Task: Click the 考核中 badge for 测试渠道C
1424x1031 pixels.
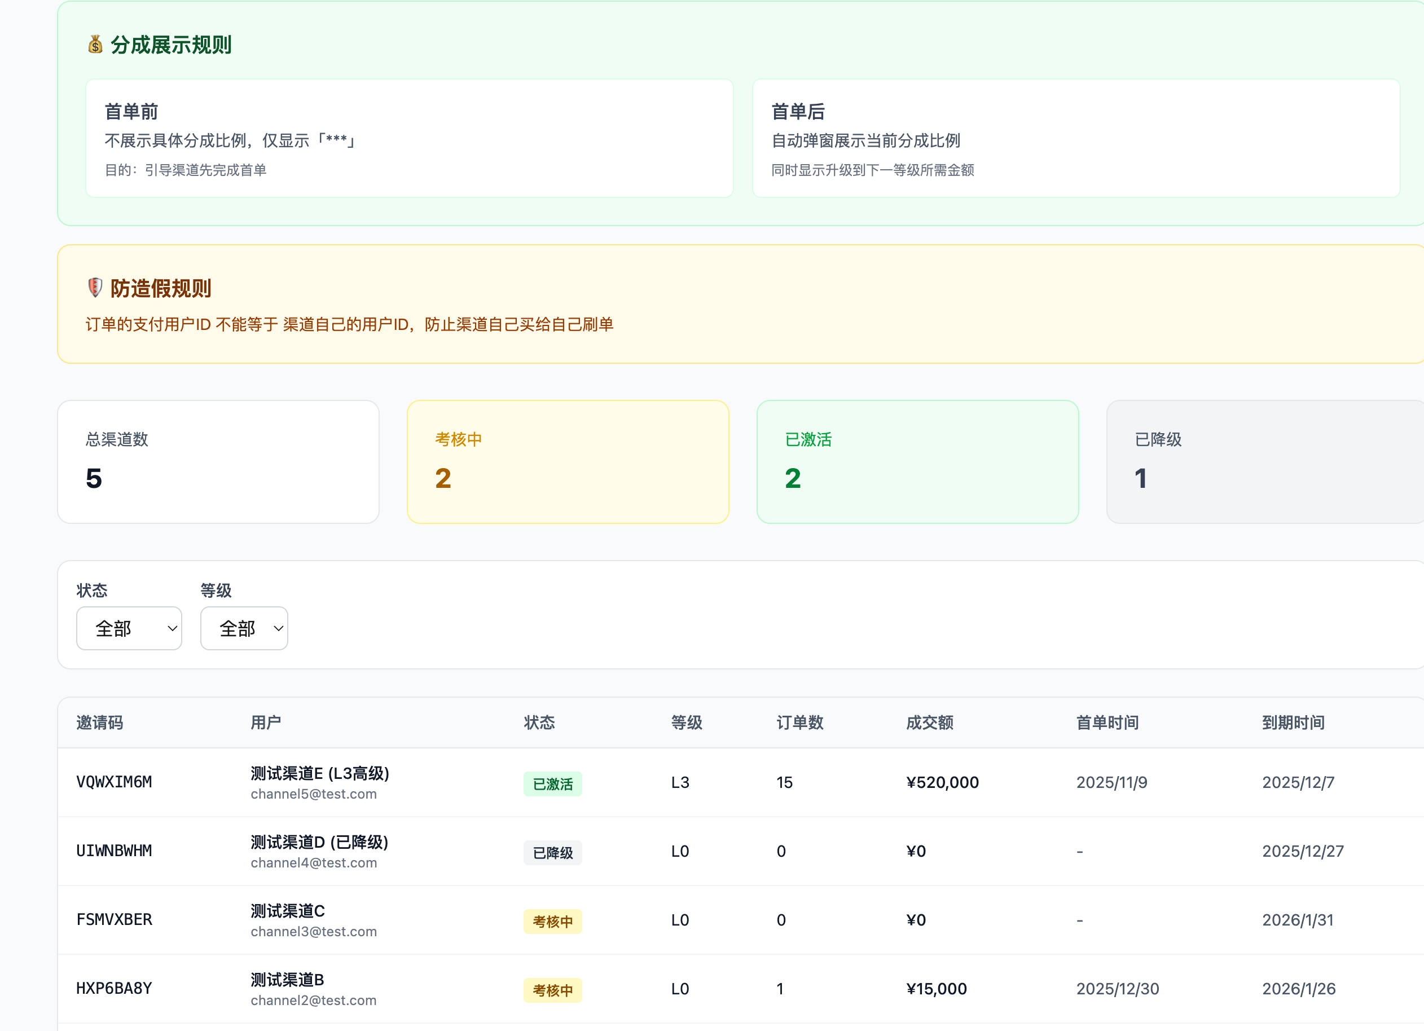Action: (552, 922)
